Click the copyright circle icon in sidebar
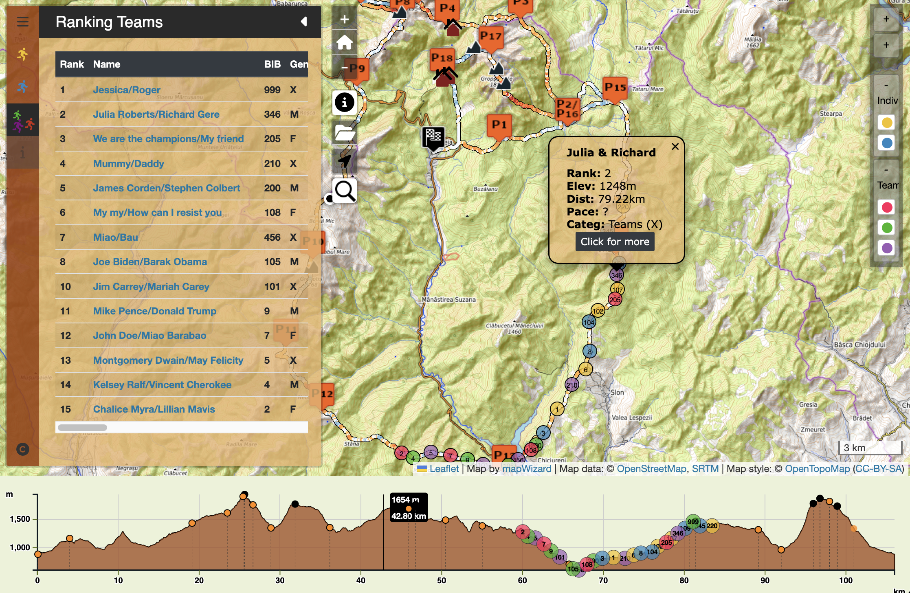 (23, 449)
